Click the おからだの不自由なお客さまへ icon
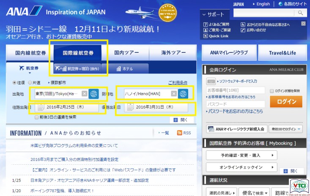 coord(243,24)
